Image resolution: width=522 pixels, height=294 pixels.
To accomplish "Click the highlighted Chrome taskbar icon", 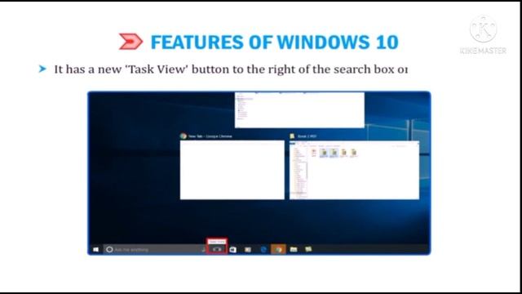I will [x=278, y=249].
